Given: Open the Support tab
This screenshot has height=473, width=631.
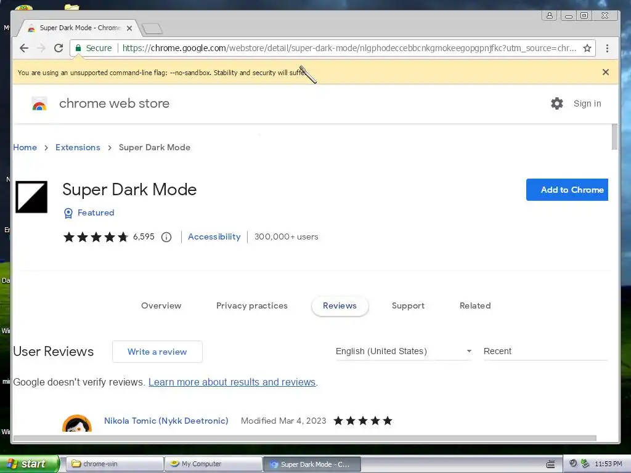Looking at the screenshot, I should pos(408,305).
